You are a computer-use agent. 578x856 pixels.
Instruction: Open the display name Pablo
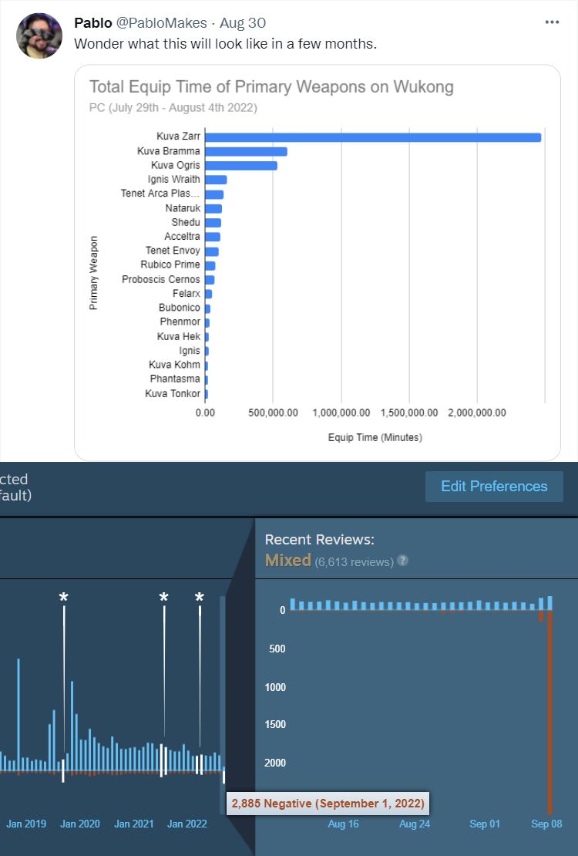[x=92, y=23]
